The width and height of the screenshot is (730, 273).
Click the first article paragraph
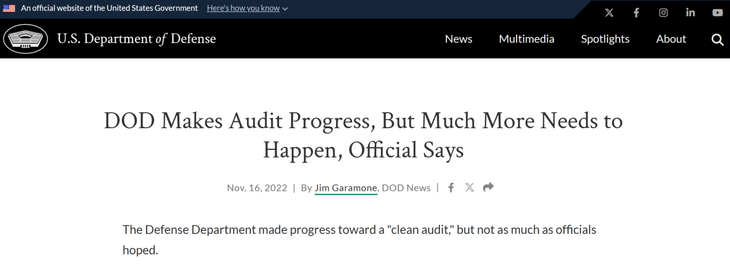click(360, 240)
